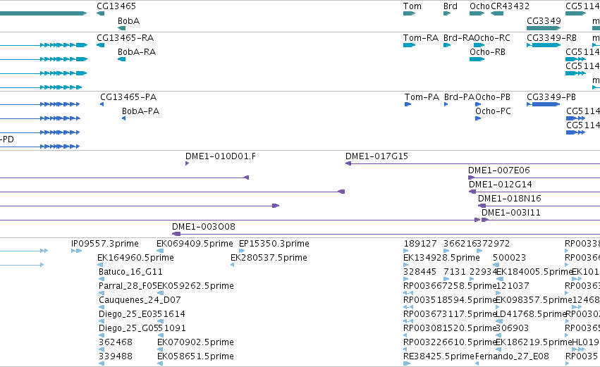Select the BobA gene label
The height and width of the screenshot is (367, 600).
[128, 21]
